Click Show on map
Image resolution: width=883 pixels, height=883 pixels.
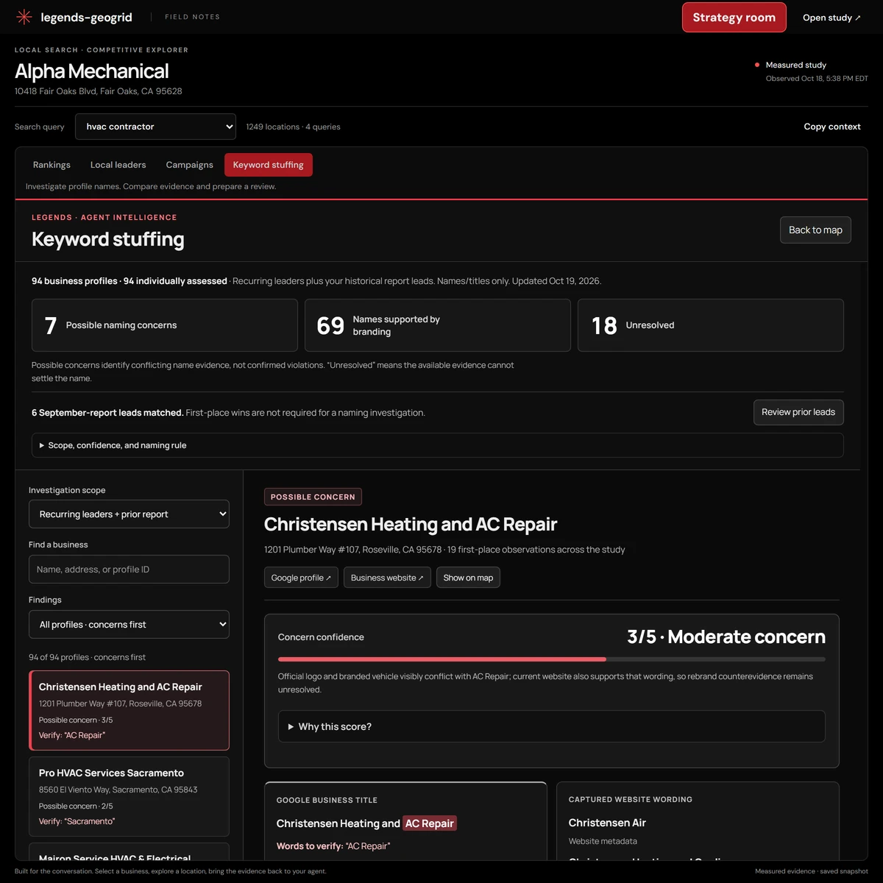point(468,578)
